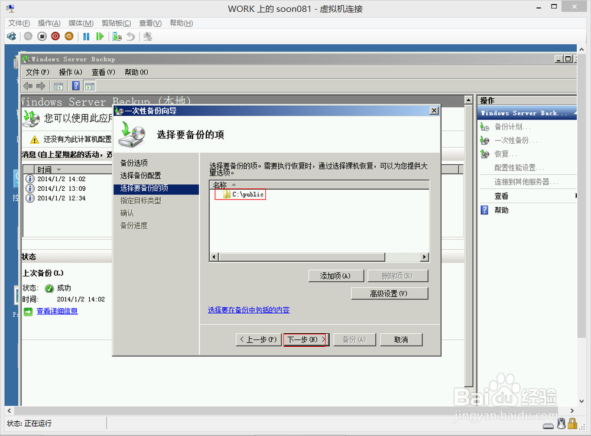Click 配置性能设置... in actions pane
The image size is (591, 436).
(519, 168)
